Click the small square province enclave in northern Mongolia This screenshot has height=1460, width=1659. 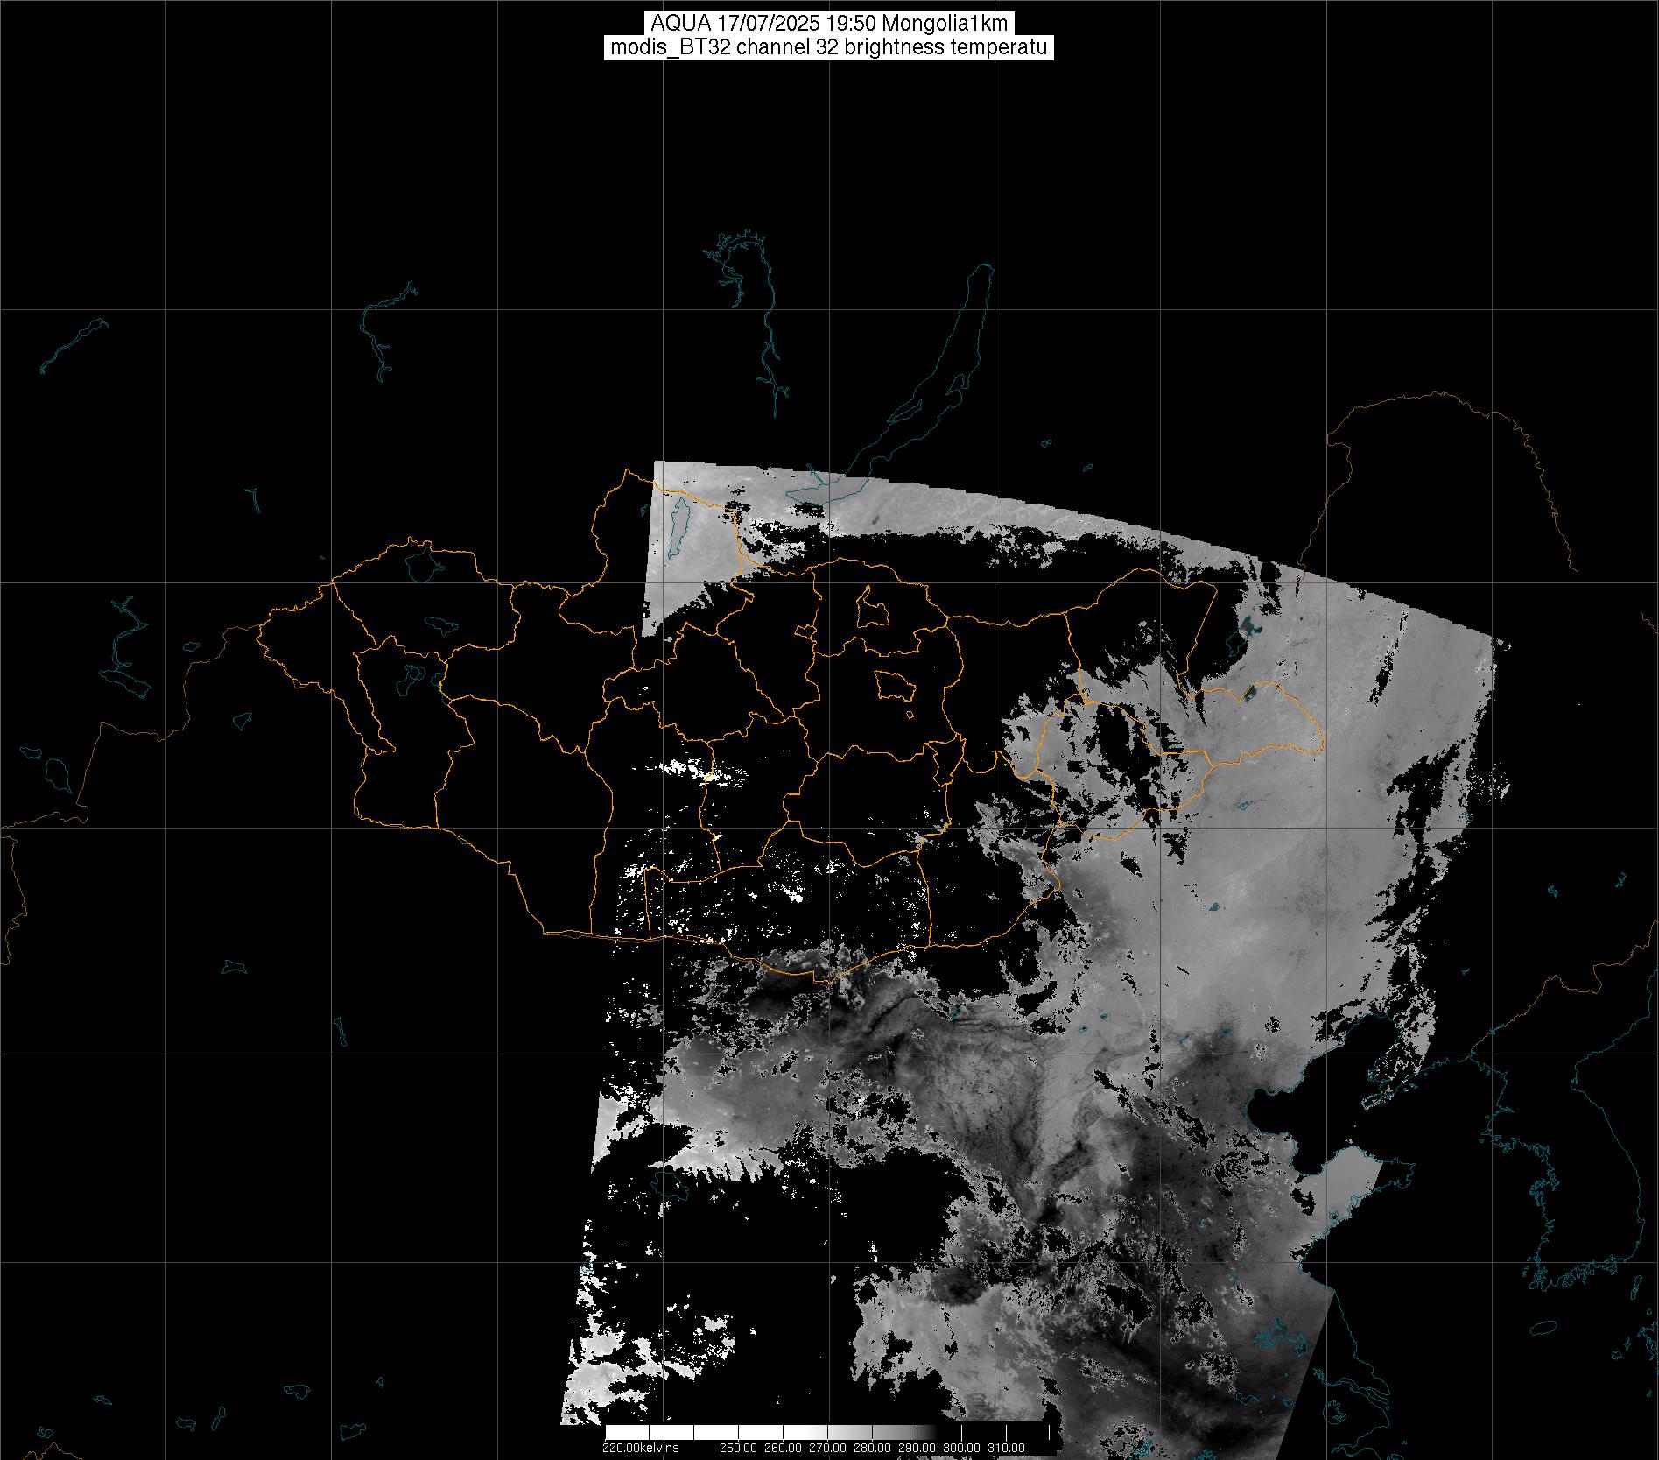click(x=873, y=608)
